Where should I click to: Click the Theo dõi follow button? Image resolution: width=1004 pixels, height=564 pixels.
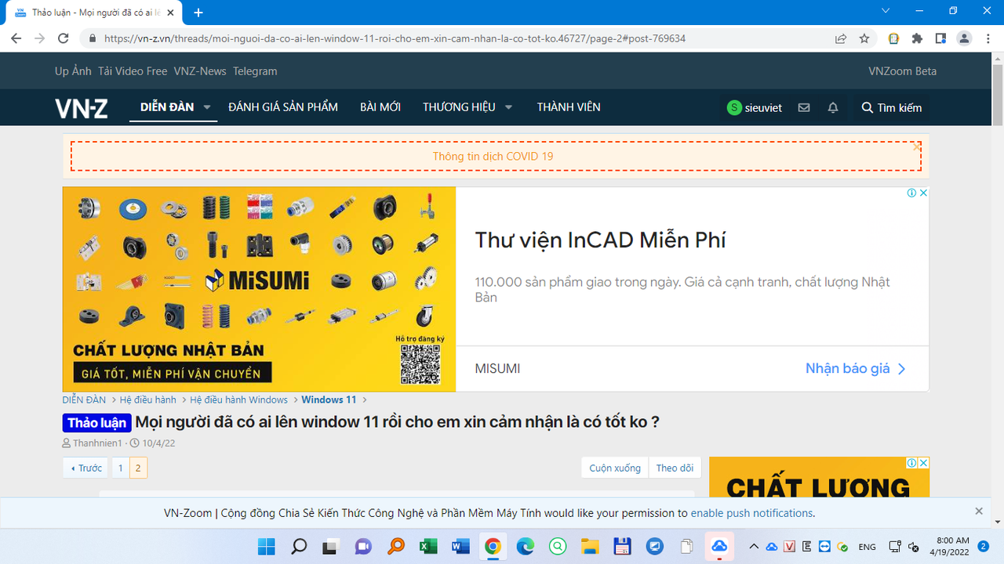675,468
